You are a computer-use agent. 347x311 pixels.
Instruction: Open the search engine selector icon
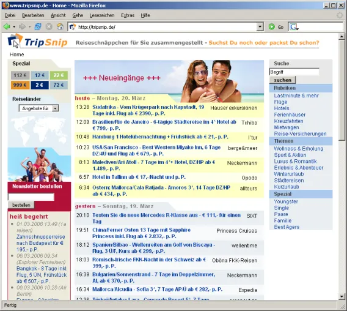click(294, 27)
